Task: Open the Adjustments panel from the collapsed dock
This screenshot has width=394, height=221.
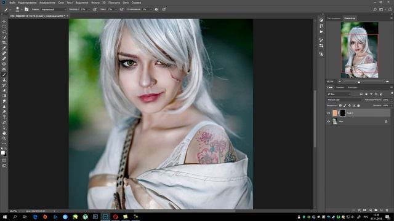Action: click(321, 20)
